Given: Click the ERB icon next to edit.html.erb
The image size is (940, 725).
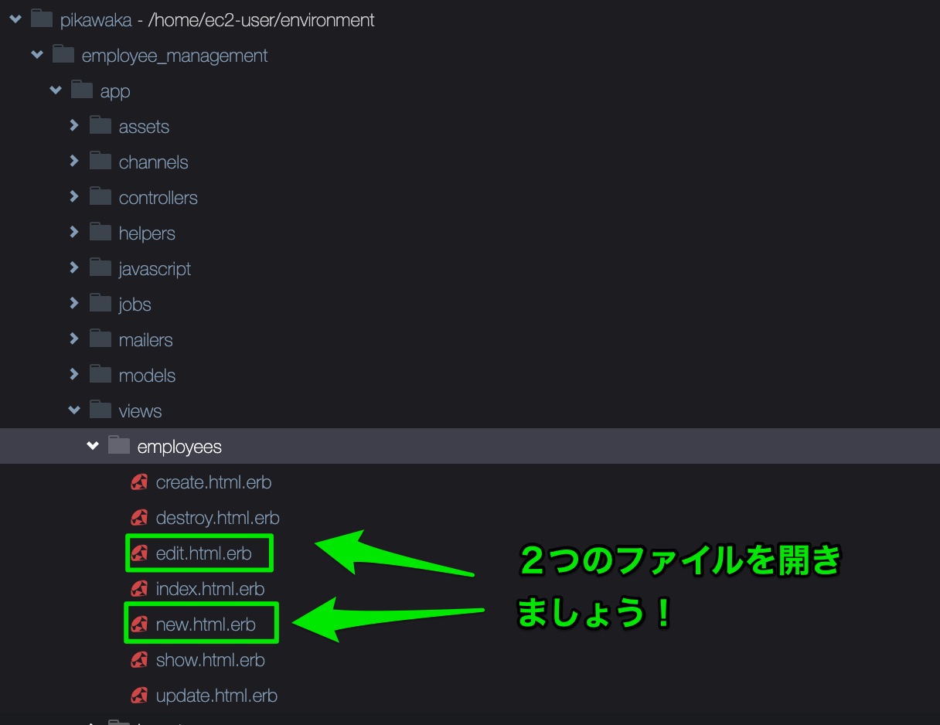Looking at the screenshot, I should tap(139, 553).
